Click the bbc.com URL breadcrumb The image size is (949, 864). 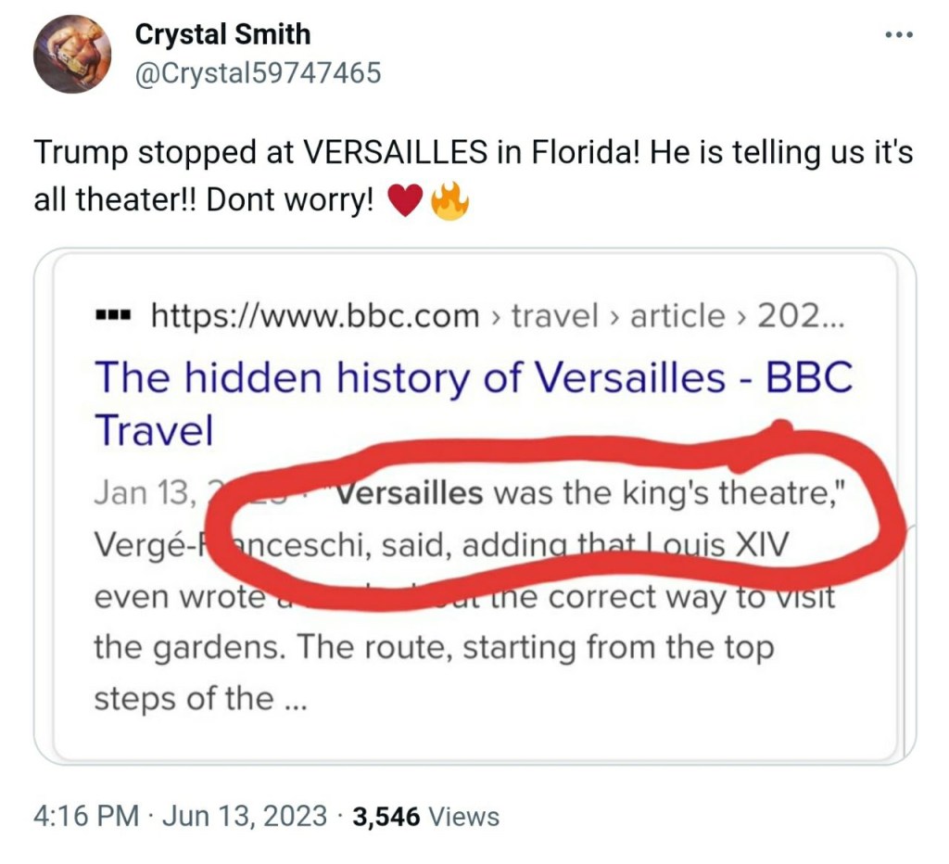click(315, 315)
